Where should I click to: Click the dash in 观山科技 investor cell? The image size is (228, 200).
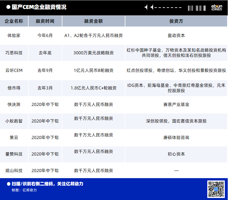click(176, 171)
